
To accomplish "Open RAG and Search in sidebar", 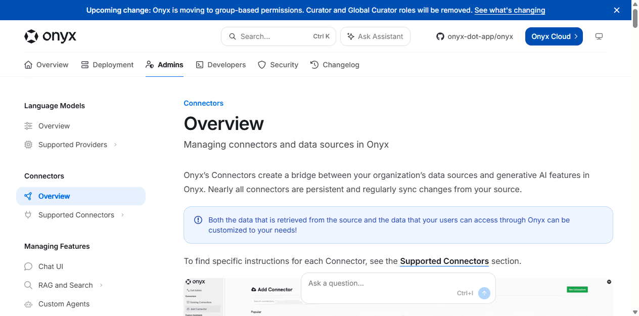I will tap(81, 285).
